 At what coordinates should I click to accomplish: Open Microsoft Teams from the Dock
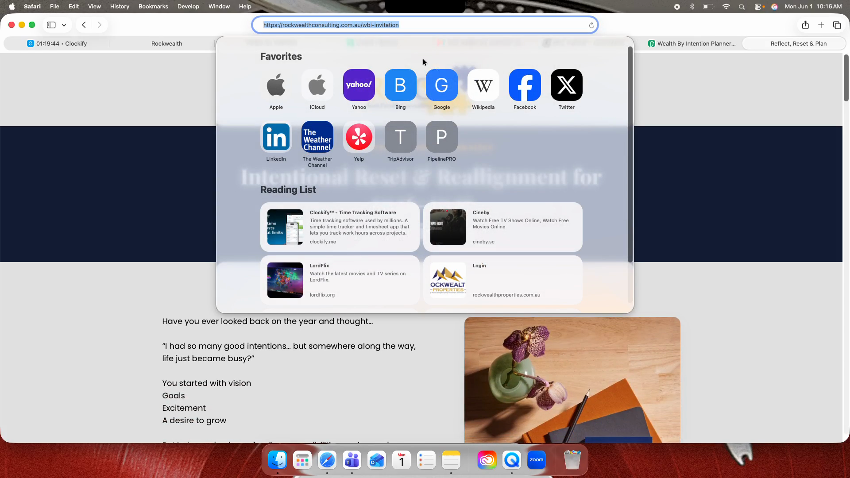tap(352, 460)
